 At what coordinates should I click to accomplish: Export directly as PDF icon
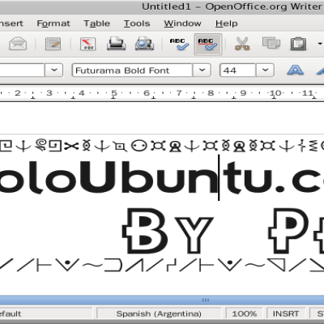pos(87,44)
